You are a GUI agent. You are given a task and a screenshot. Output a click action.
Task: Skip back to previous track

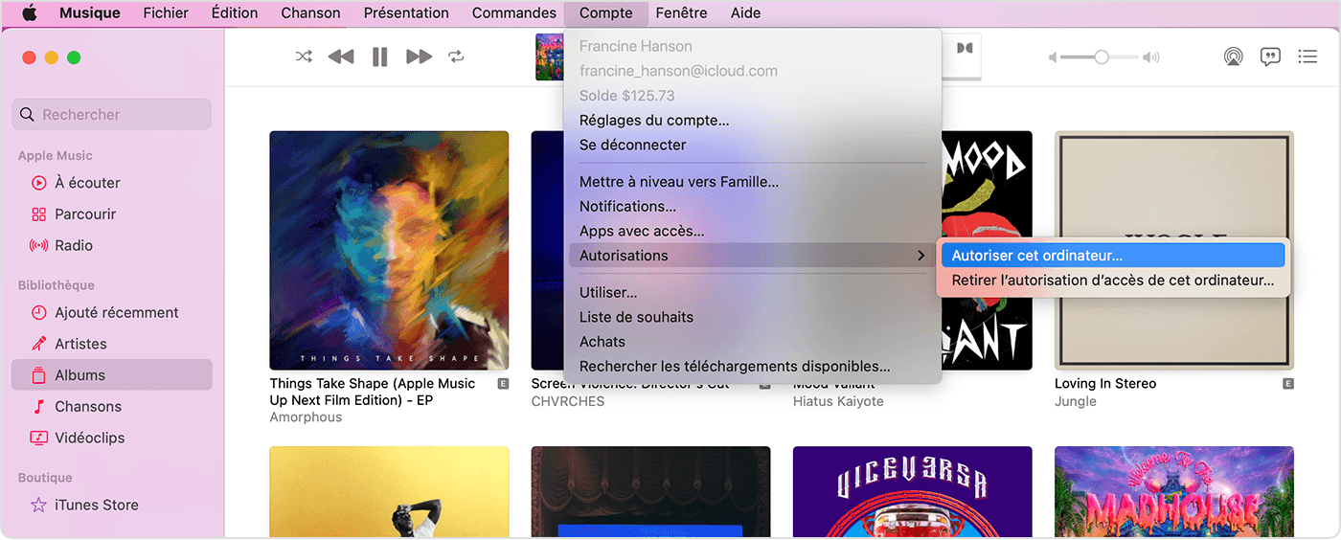[341, 56]
